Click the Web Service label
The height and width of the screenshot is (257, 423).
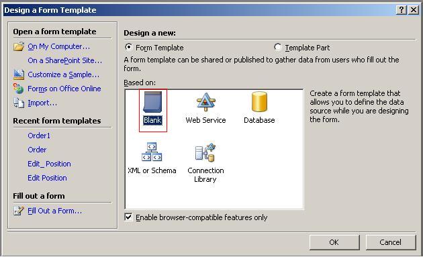click(x=205, y=120)
